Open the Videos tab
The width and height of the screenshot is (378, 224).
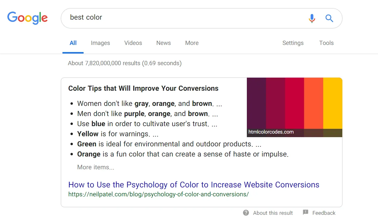coord(133,43)
